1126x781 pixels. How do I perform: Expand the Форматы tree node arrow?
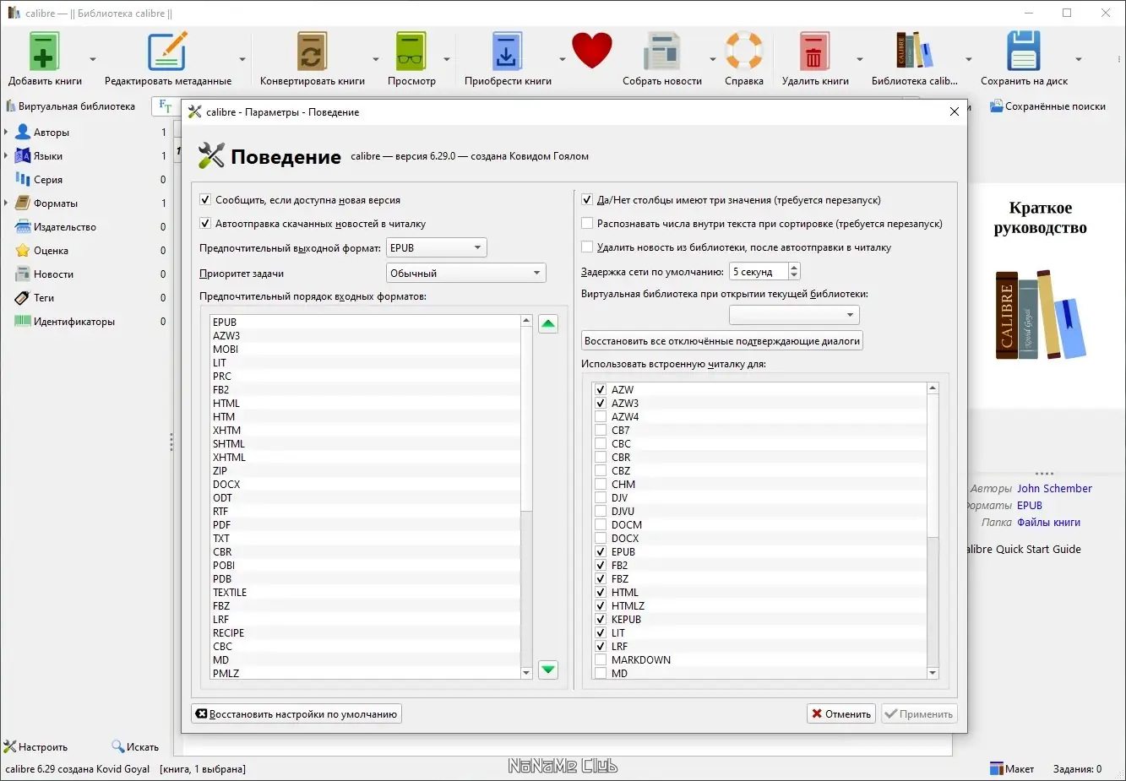(6, 203)
